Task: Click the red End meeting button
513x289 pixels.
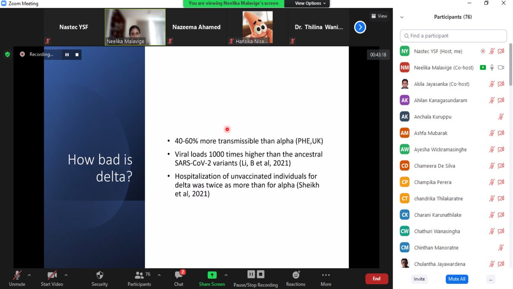Action: (x=376, y=279)
